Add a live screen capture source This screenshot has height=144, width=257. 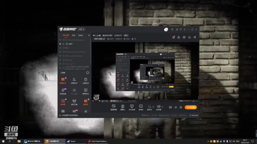pyautogui.click(x=114, y=108)
